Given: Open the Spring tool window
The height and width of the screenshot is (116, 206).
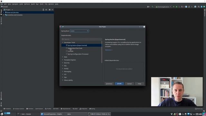Looking at the screenshot, I should [x=92, y=109].
